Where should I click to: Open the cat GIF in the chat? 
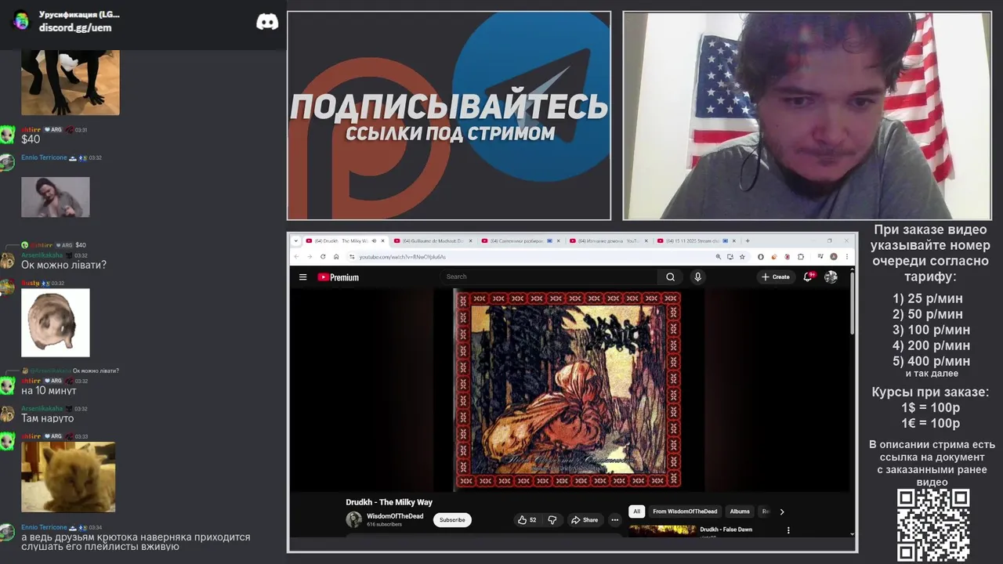(68, 477)
